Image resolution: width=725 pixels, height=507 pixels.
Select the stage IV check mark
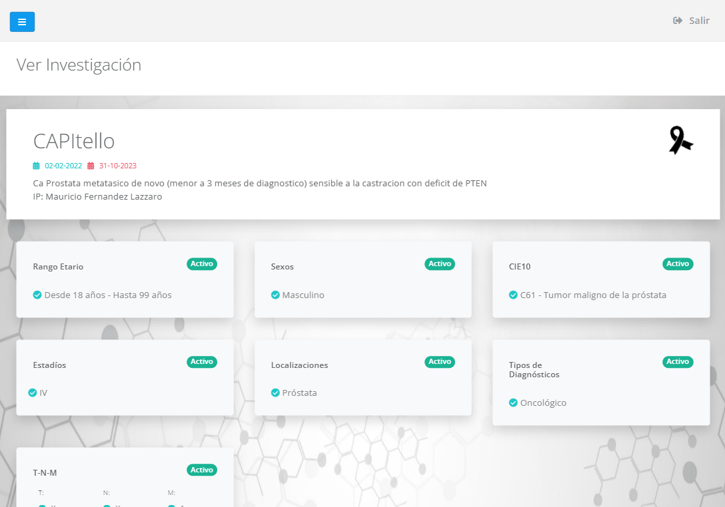pyautogui.click(x=33, y=393)
